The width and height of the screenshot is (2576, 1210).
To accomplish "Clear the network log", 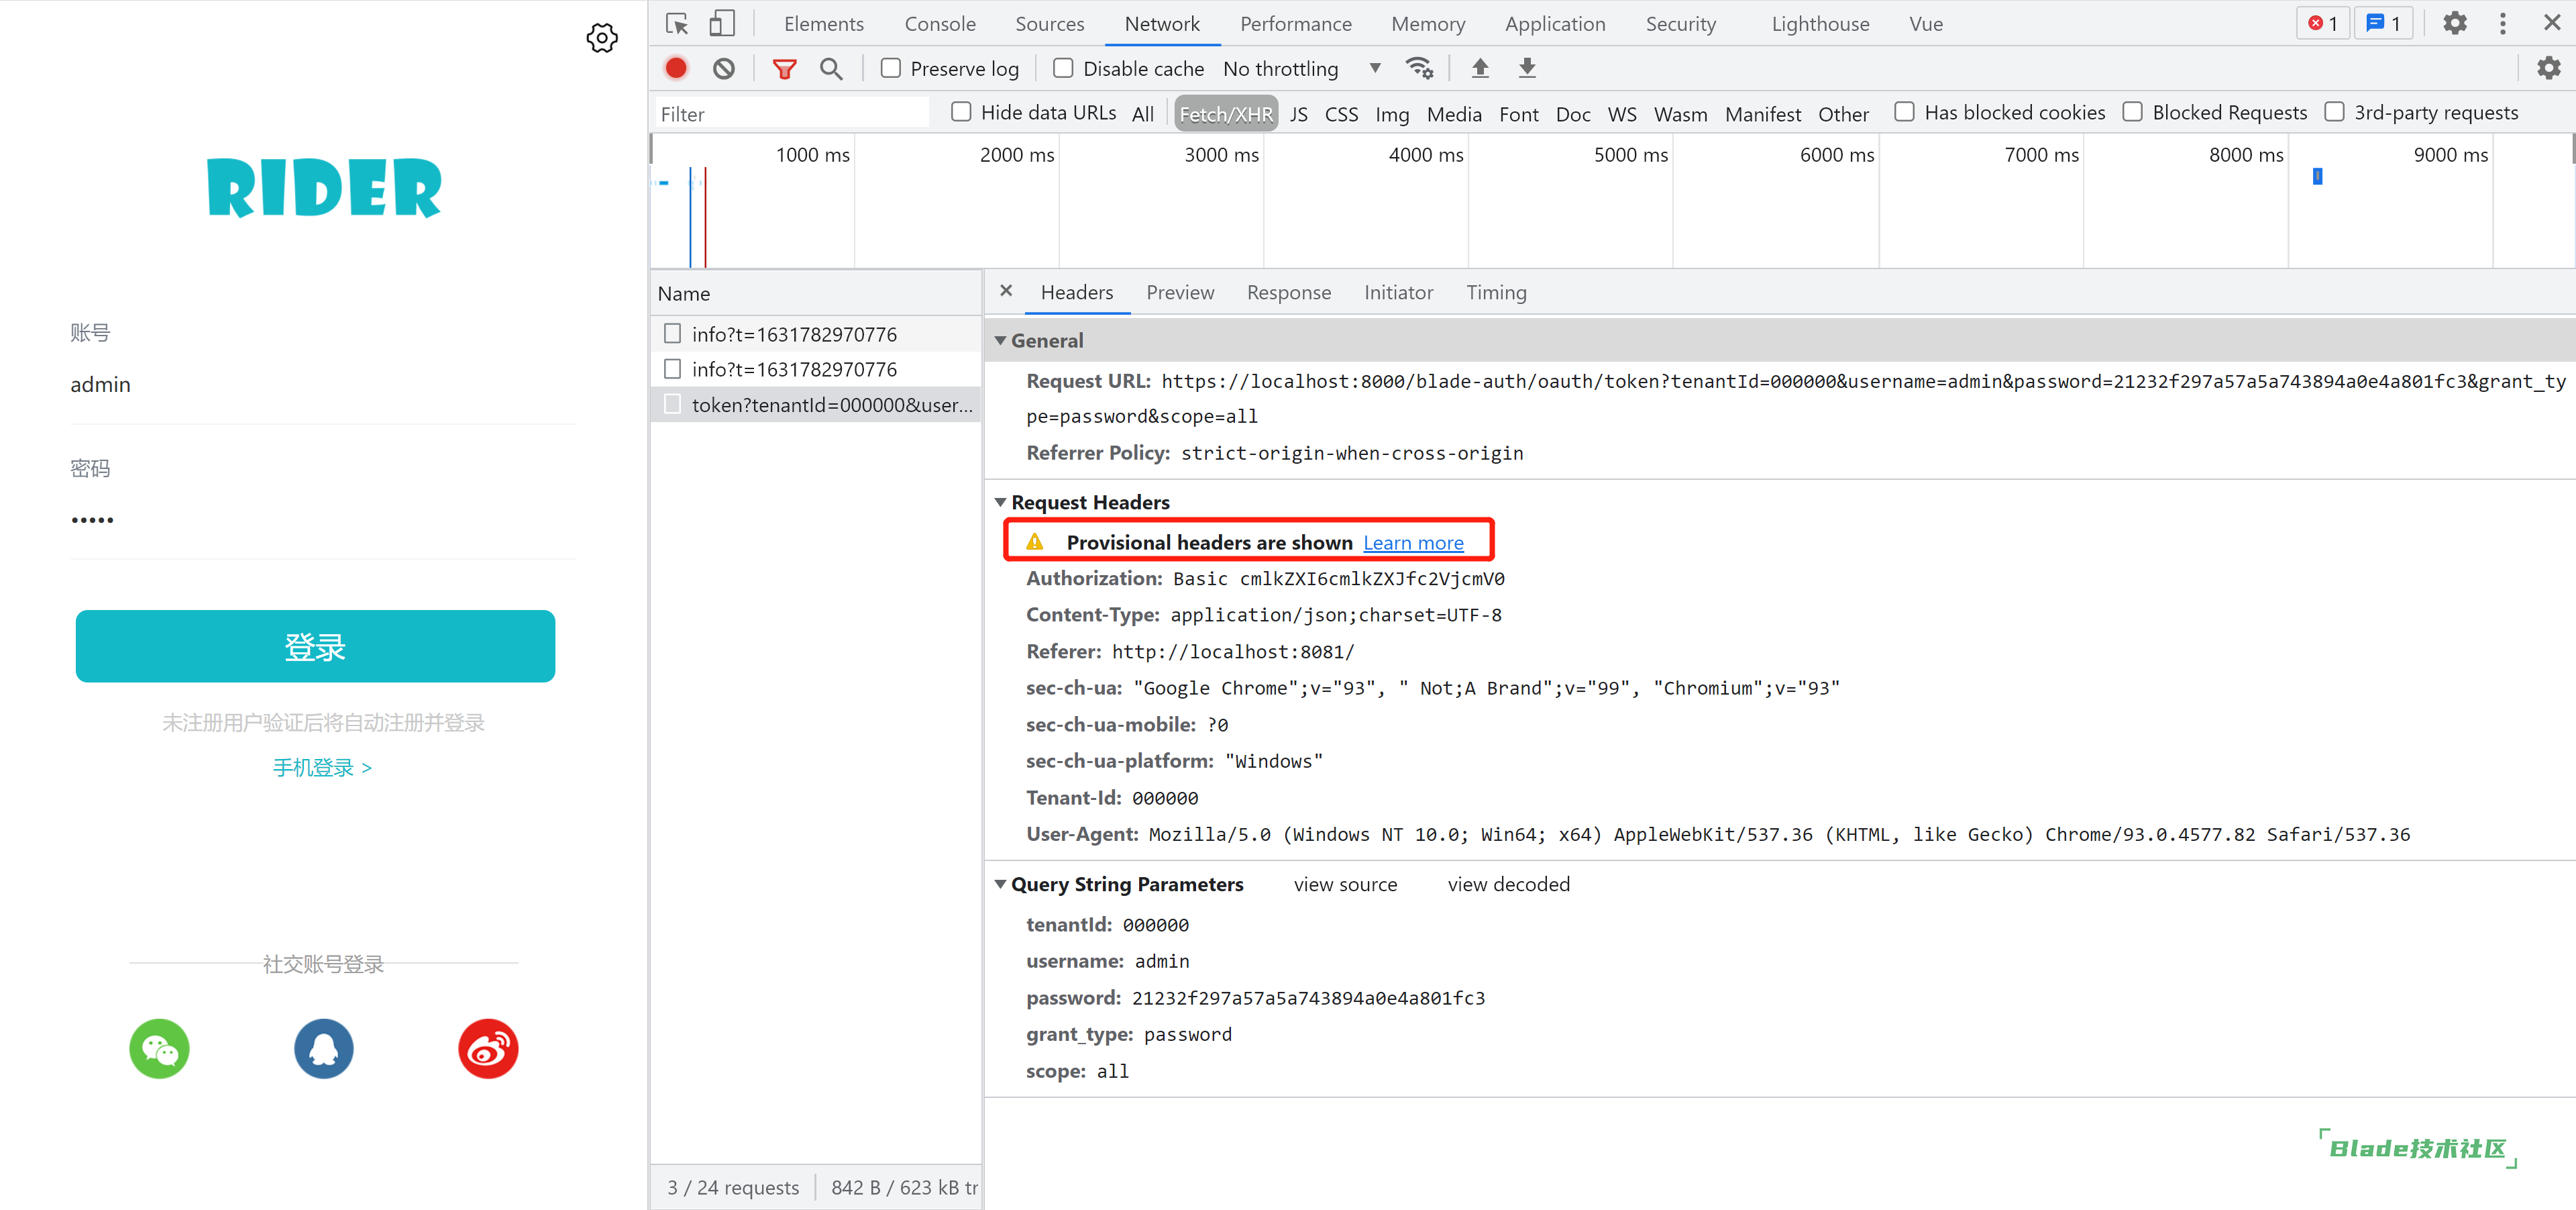I will click(x=724, y=68).
